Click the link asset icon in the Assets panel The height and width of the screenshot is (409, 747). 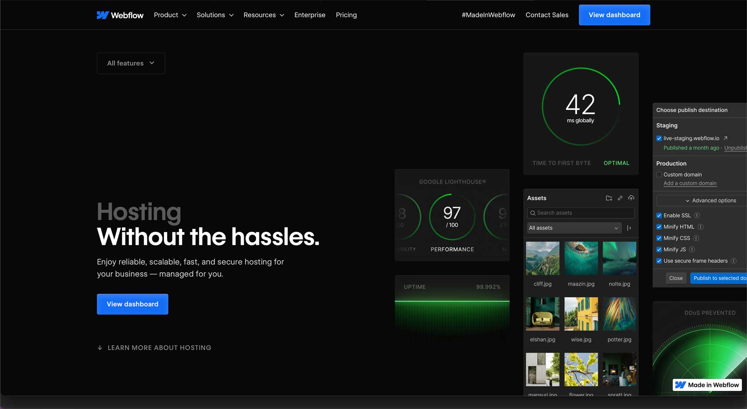click(620, 198)
